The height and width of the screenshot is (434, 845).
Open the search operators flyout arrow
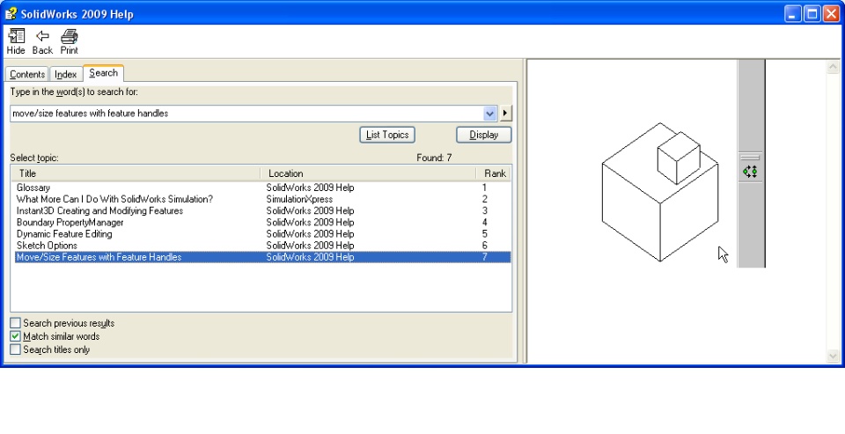(x=505, y=114)
